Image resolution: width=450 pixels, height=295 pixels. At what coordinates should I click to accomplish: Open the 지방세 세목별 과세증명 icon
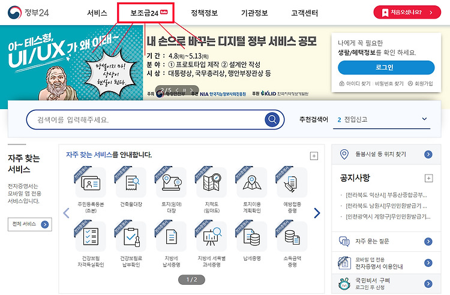tap(212, 236)
